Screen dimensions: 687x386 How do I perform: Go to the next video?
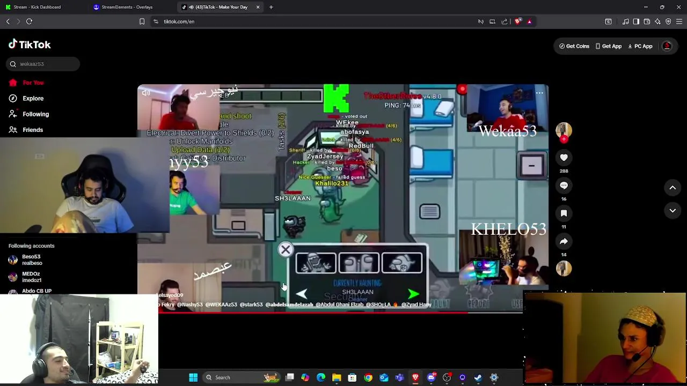click(x=673, y=211)
